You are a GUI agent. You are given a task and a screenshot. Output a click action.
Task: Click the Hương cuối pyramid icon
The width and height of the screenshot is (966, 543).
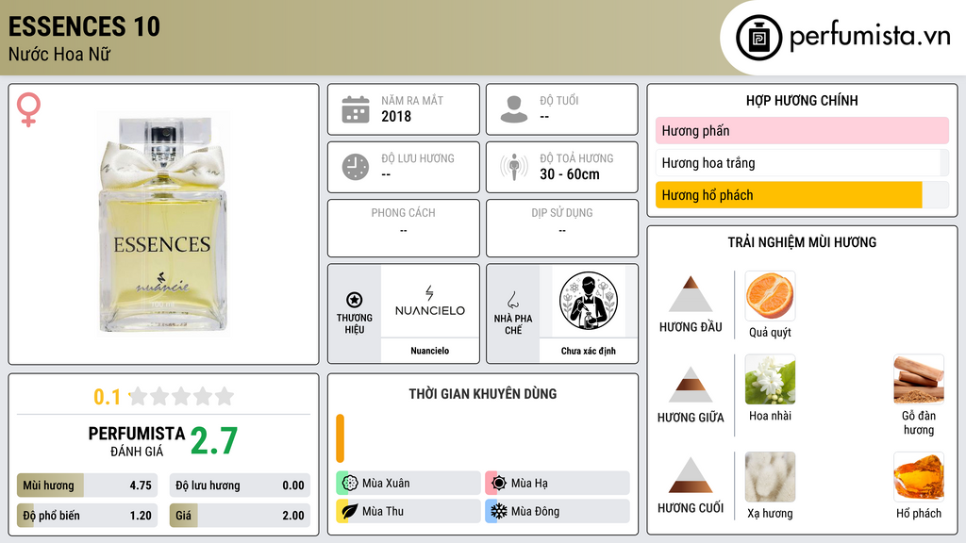[x=691, y=475]
